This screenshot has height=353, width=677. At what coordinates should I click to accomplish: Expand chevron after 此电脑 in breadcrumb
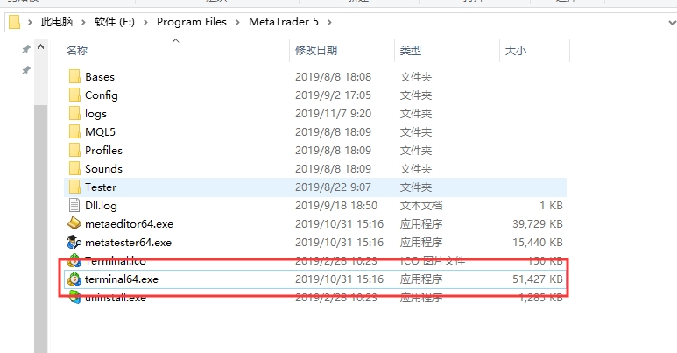(x=83, y=22)
